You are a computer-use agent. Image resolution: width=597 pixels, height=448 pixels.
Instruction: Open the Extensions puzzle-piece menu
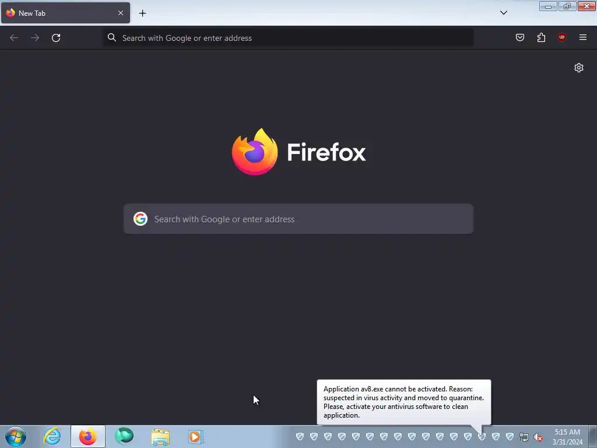pos(541,37)
